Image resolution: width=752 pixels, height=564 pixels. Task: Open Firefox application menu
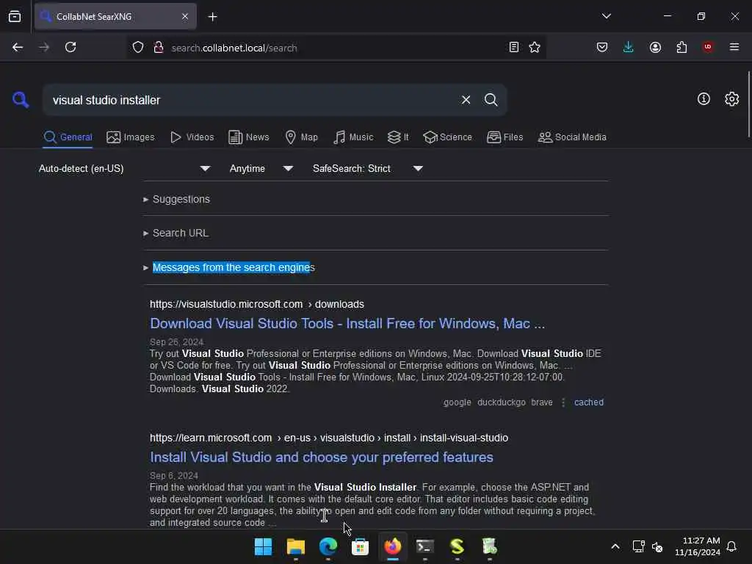pyautogui.click(x=734, y=47)
